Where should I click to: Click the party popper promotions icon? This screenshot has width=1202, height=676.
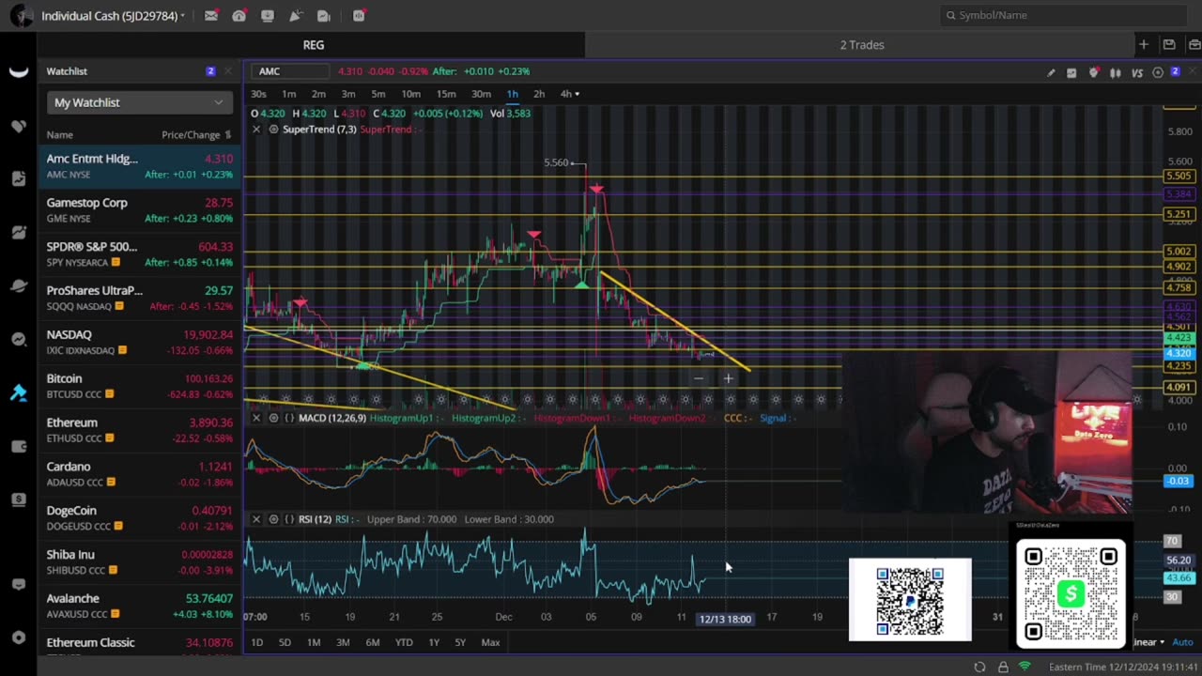296,16
